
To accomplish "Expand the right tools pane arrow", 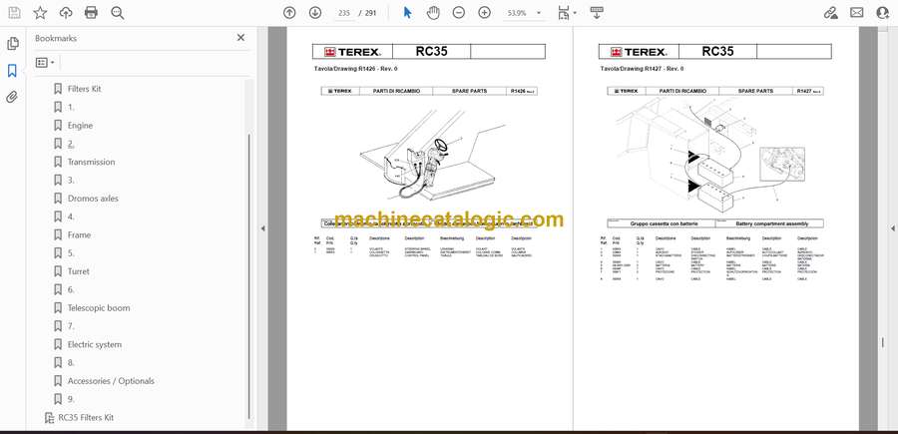I will click(x=892, y=228).
